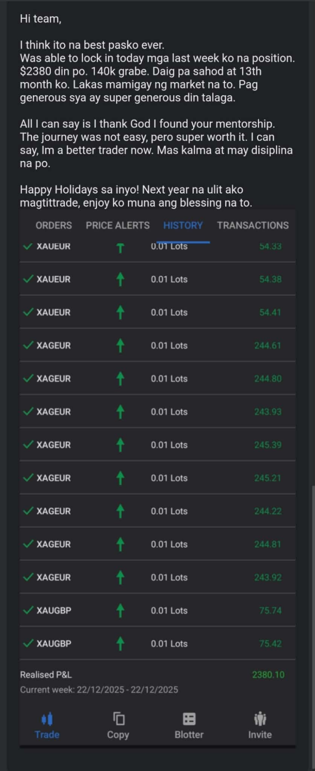Screen dimensions: 315x771
Task: Click checkmark on XAUEUR 54.41 row
Action: tap(28, 312)
